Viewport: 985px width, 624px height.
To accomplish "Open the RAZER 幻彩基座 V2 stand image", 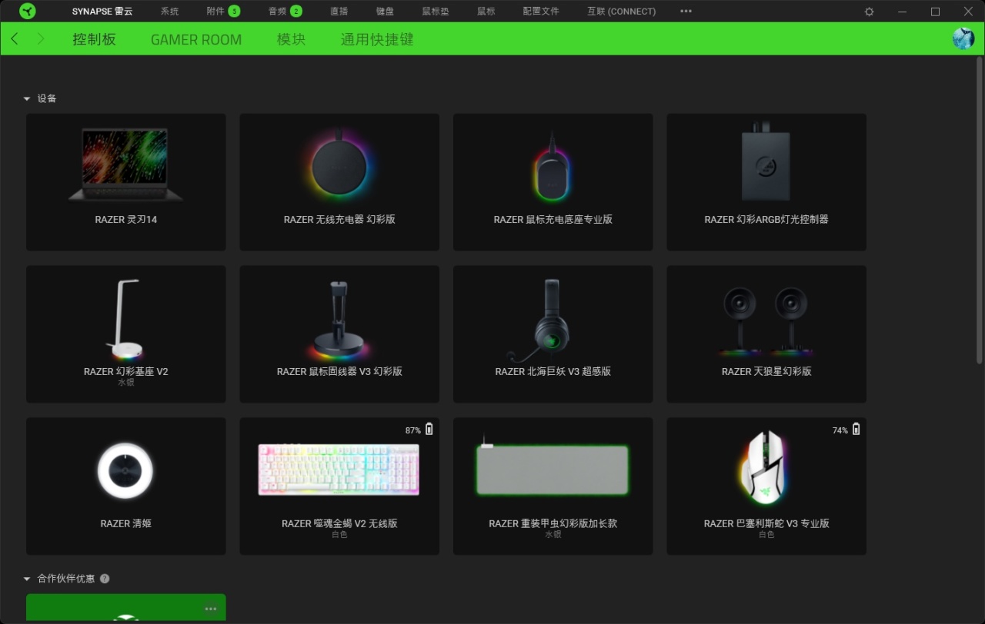I will point(126,319).
